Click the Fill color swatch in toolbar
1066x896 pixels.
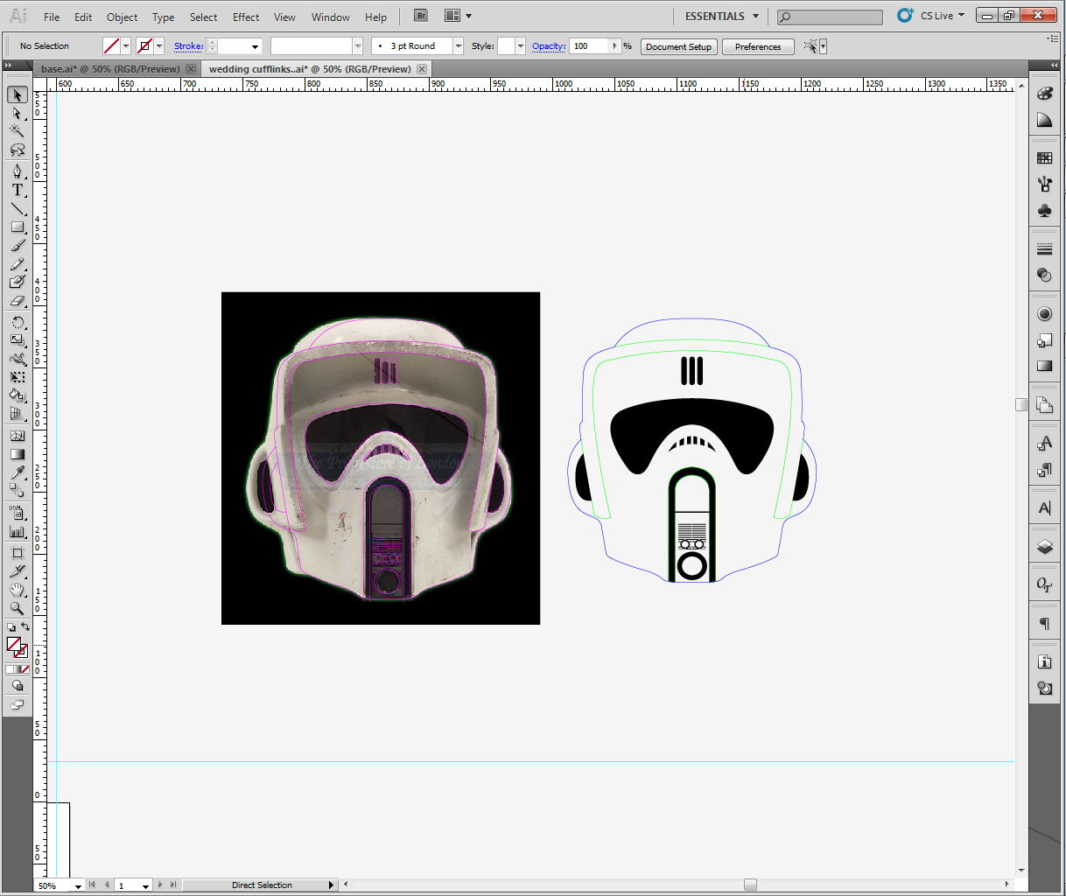(13, 644)
